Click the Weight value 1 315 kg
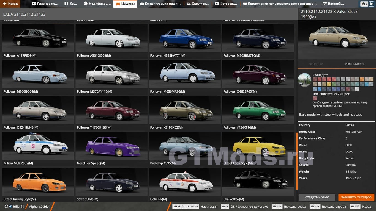This screenshot has width=376, height=211. pyautogui.click(x=351, y=171)
